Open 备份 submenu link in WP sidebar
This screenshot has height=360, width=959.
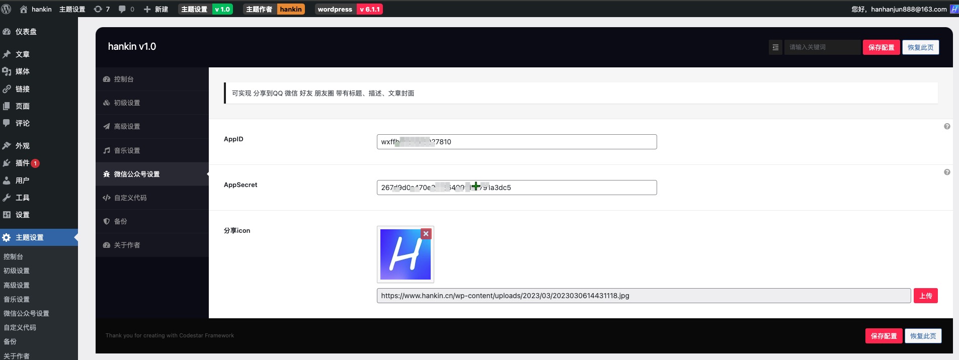tap(10, 341)
